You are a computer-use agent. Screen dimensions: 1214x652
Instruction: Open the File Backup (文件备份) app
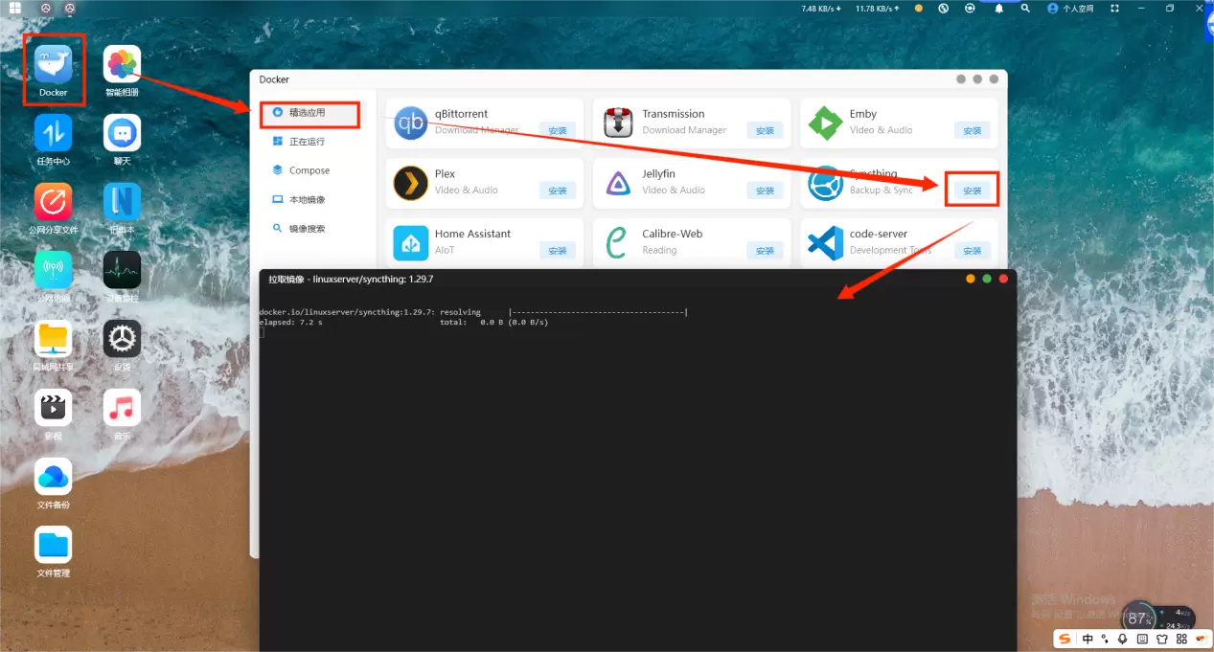(x=53, y=476)
